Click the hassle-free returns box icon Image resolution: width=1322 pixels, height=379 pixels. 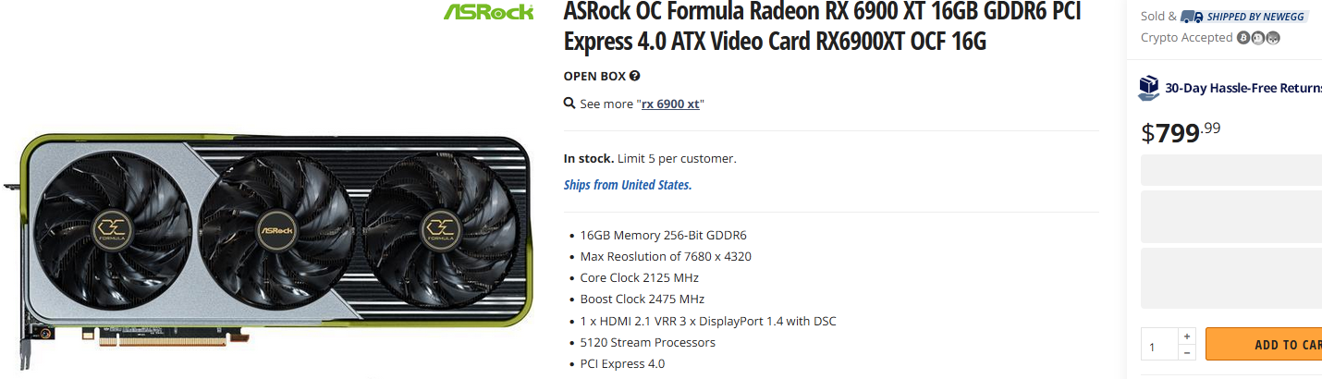(x=1148, y=88)
